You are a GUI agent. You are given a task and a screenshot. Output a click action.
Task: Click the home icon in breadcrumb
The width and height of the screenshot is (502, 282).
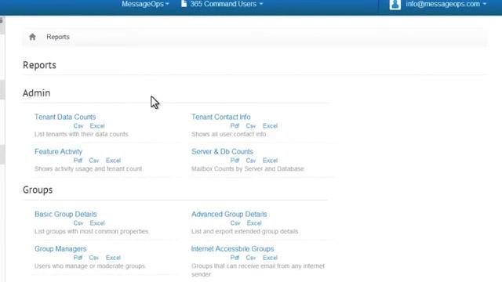pos(32,37)
